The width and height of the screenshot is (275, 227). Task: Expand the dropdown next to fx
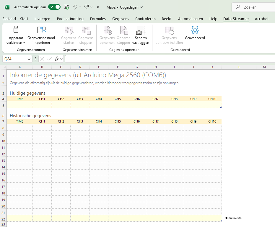coord(61,59)
